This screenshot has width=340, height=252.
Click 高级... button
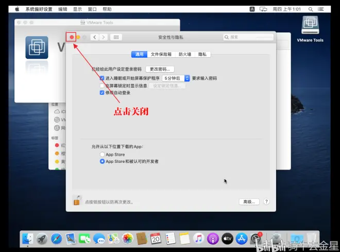[249, 201]
